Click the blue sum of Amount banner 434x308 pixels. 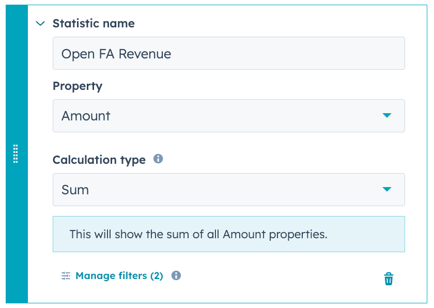click(x=228, y=234)
